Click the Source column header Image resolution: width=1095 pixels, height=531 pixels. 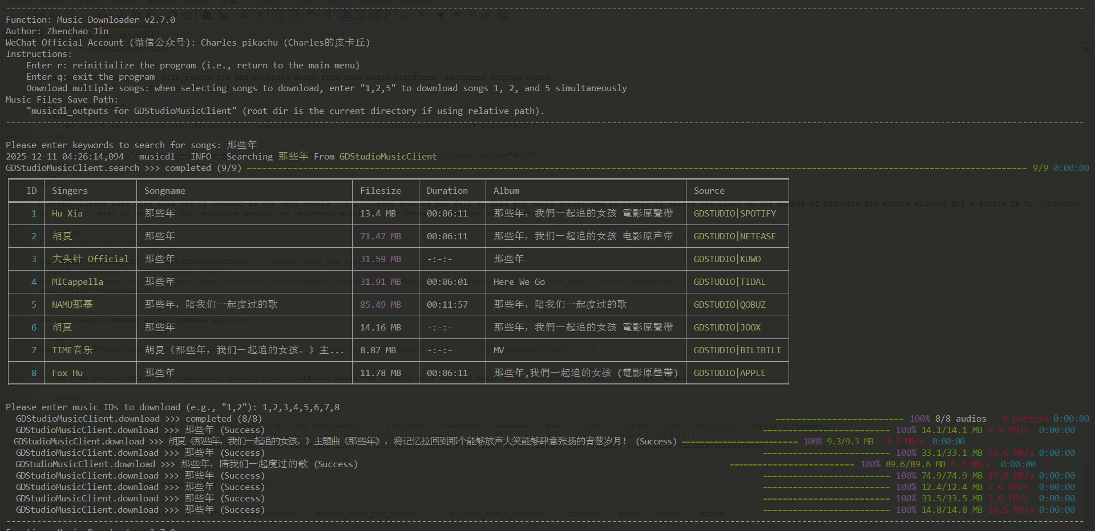coord(709,191)
